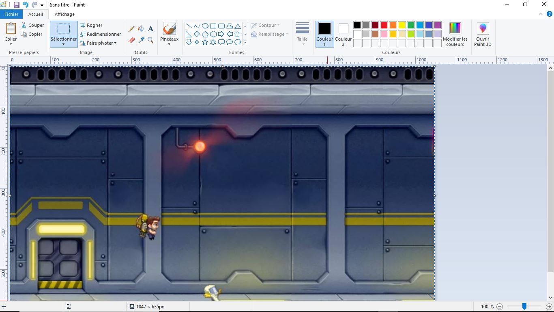Activate the Eraser tool
Screen dimensions: 554x312
pos(131,40)
